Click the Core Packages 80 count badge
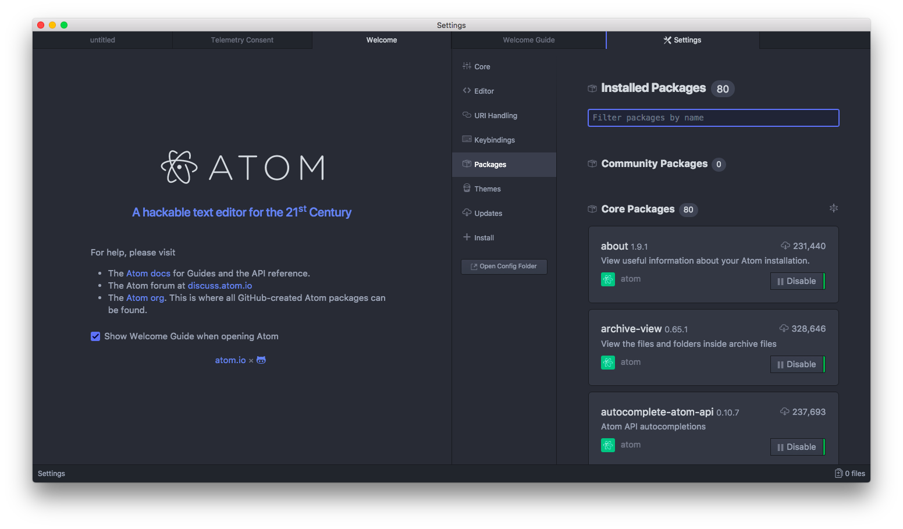Viewport: 903px width, 529px height. [x=688, y=210]
